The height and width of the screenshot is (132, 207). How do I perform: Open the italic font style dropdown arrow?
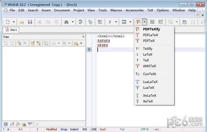tap(116, 22)
